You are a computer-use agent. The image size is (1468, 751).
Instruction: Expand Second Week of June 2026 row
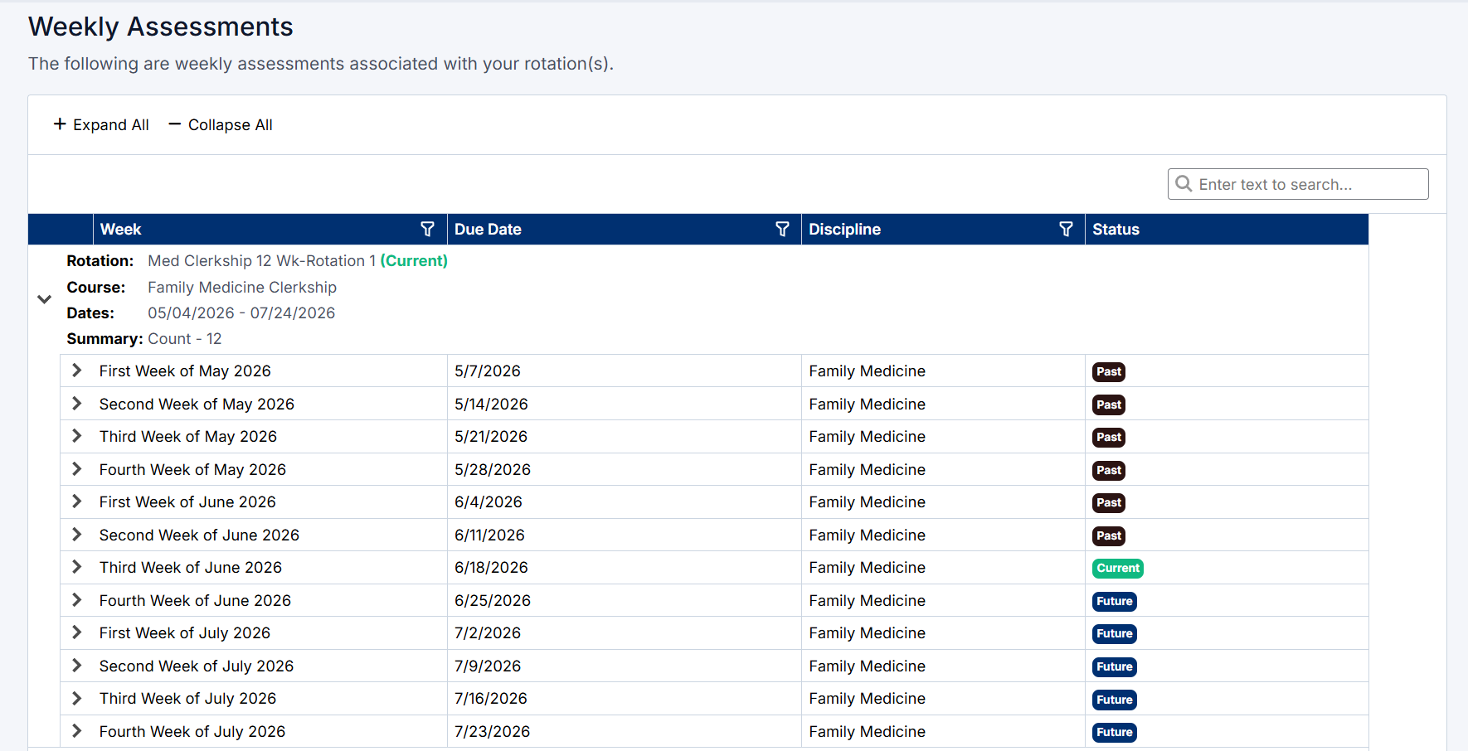77,535
